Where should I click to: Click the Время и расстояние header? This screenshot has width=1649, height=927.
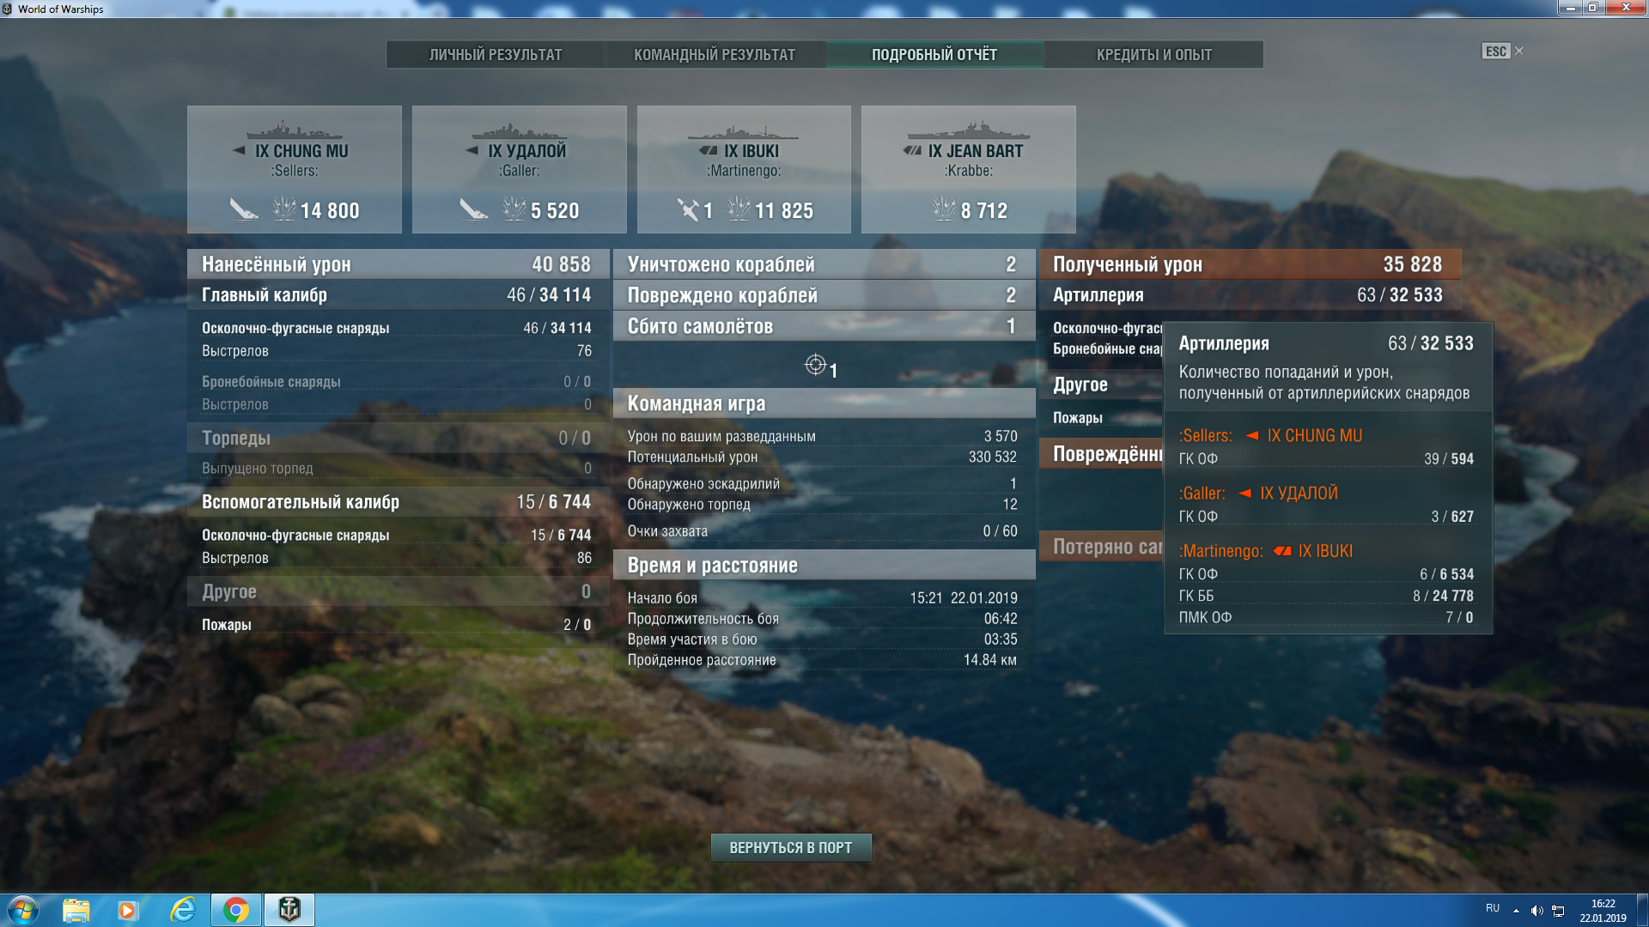[x=824, y=565]
